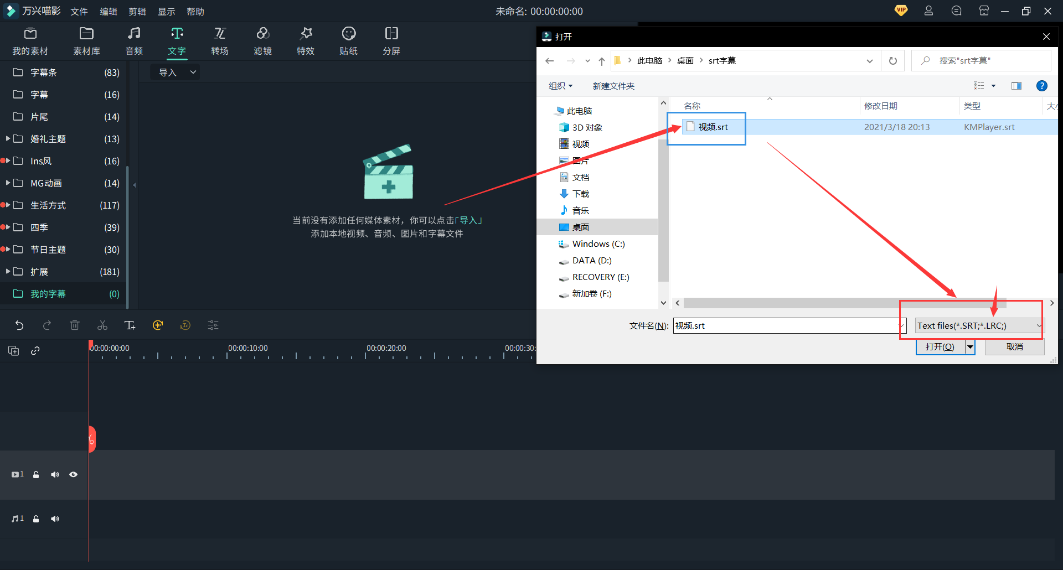Click the 打开 button in dialog

[x=940, y=347]
